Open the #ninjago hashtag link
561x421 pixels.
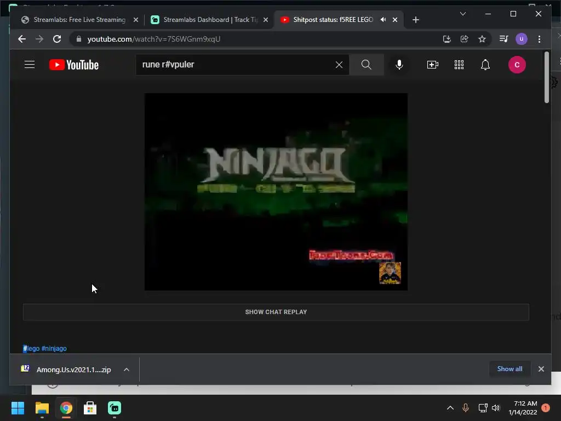[x=54, y=348]
